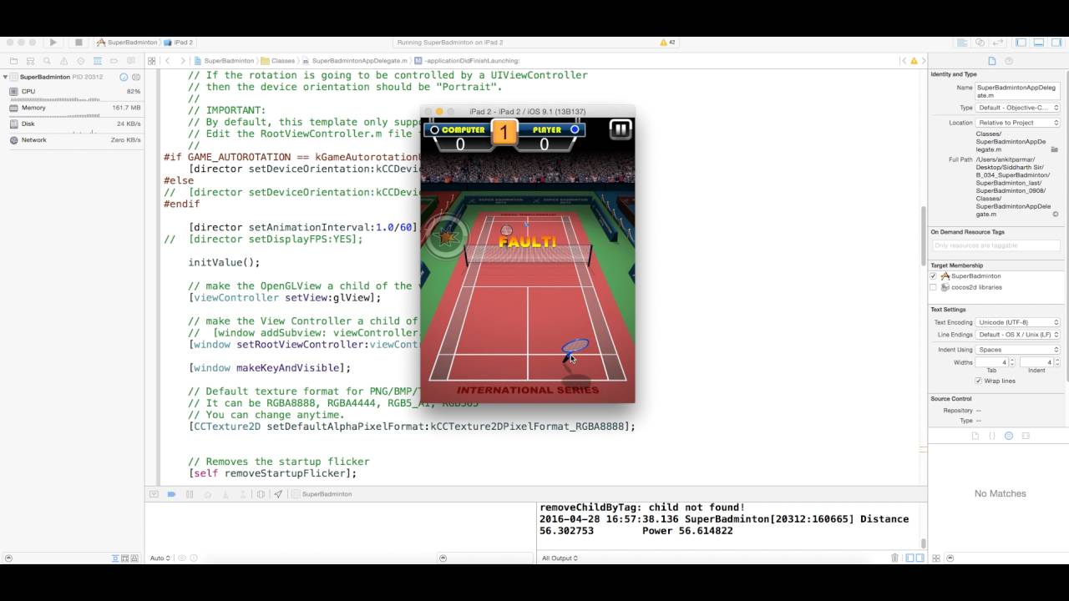1069x601 pixels.
Task: Pause program execution in debug bar
Action: (x=190, y=494)
